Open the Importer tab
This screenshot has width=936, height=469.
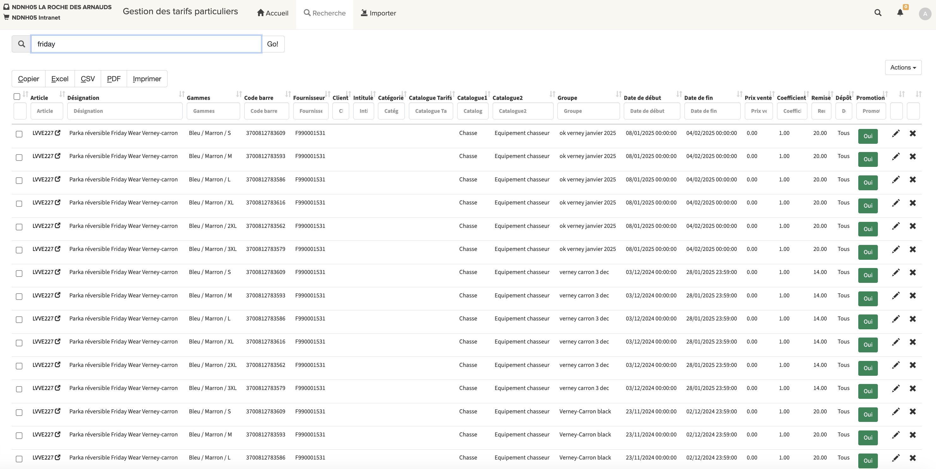tap(378, 13)
